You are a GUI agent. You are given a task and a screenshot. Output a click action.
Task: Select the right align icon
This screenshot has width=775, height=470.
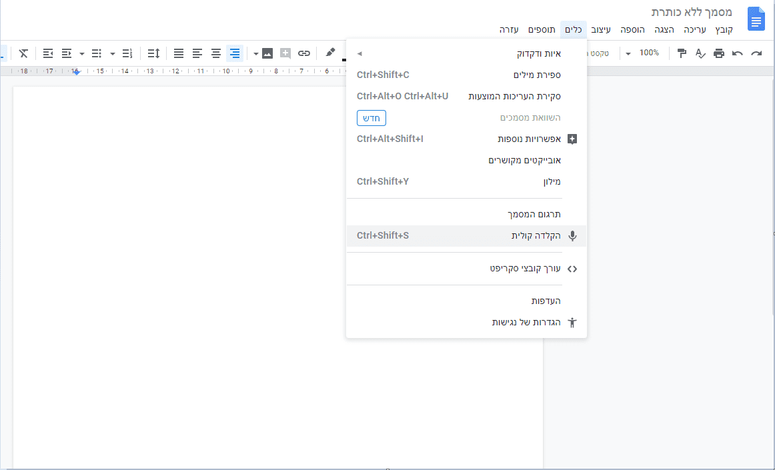point(235,53)
